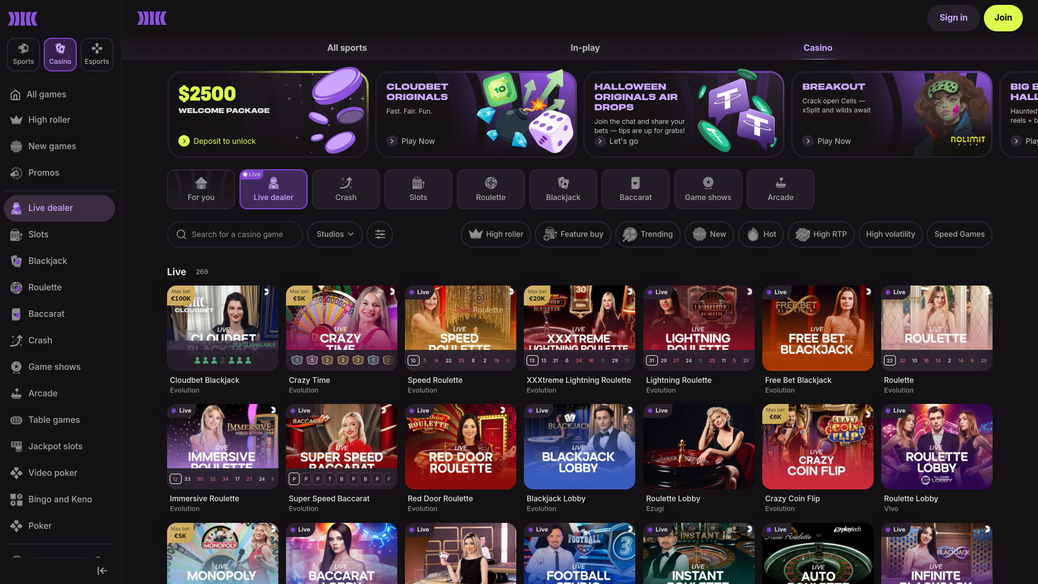Collapse the left sidebar with the chevron
The width and height of the screenshot is (1038, 584).
[102, 570]
